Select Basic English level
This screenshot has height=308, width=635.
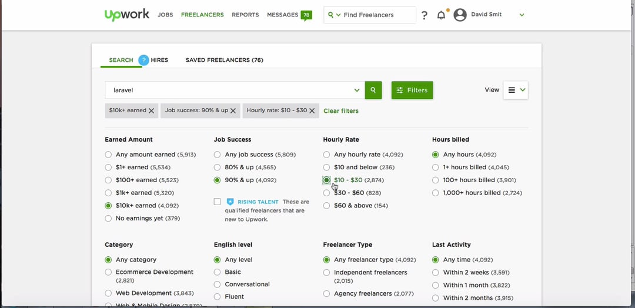tap(217, 272)
